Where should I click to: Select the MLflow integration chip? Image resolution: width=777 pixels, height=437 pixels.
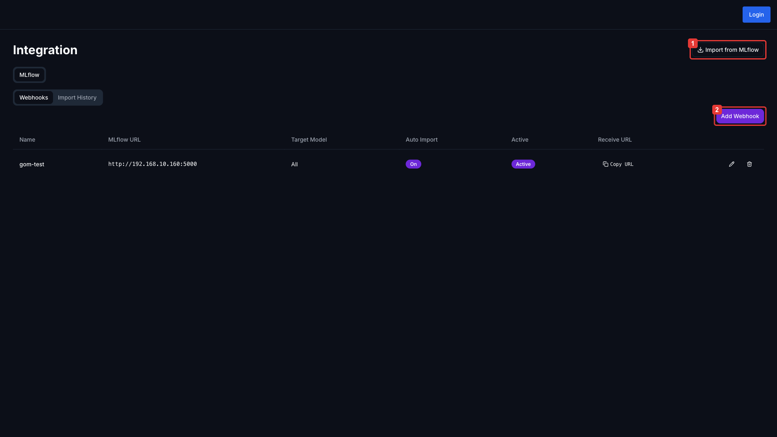pyautogui.click(x=29, y=75)
